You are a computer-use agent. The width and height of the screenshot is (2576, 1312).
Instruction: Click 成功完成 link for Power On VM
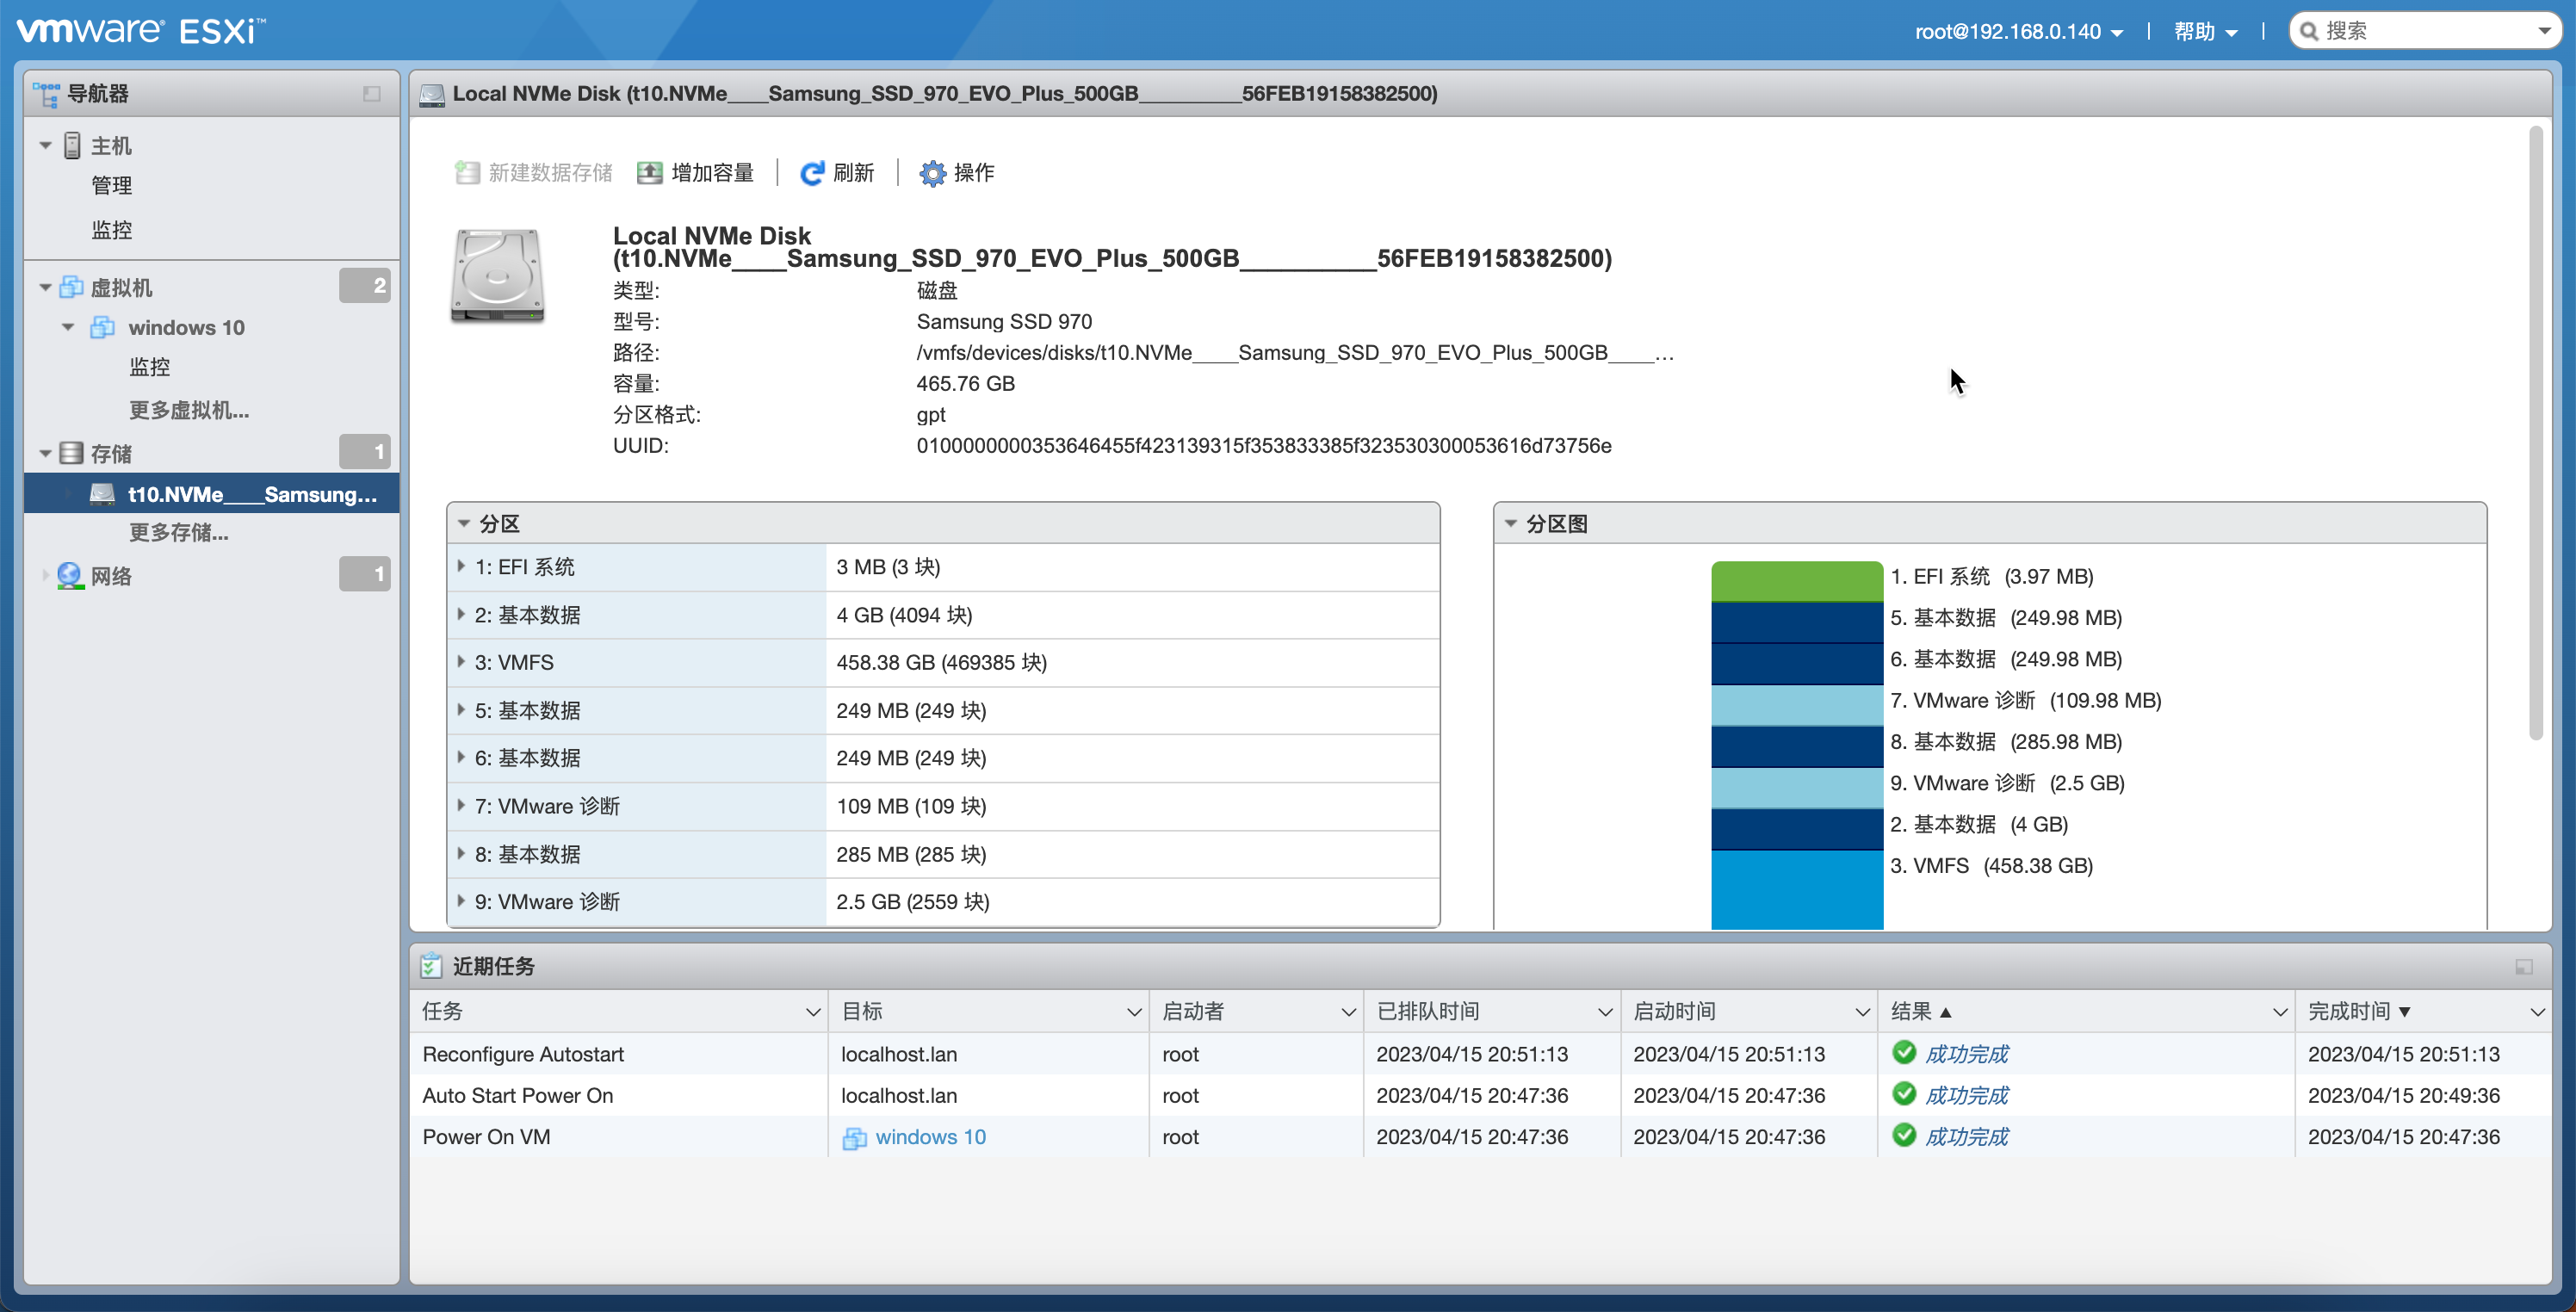coord(1966,1137)
